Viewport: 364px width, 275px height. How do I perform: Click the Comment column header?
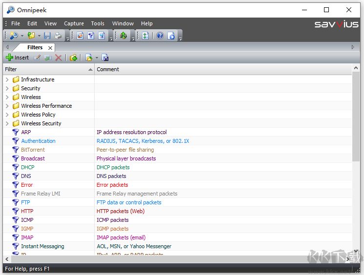click(x=223, y=69)
